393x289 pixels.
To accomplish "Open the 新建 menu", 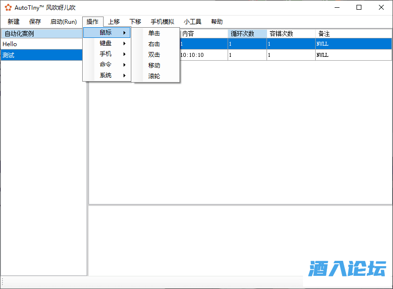I will tap(14, 22).
